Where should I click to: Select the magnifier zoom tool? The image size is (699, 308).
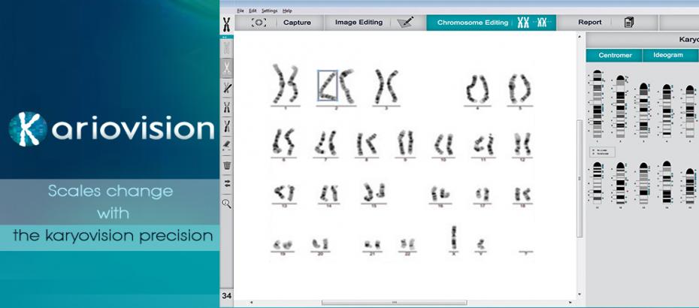tap(226, 203)
